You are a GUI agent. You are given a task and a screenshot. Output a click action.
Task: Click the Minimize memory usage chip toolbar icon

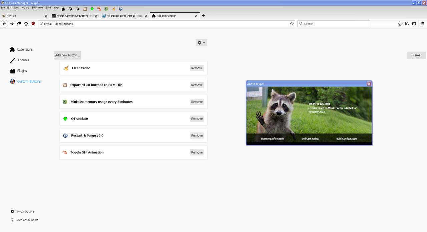point(106,9)
